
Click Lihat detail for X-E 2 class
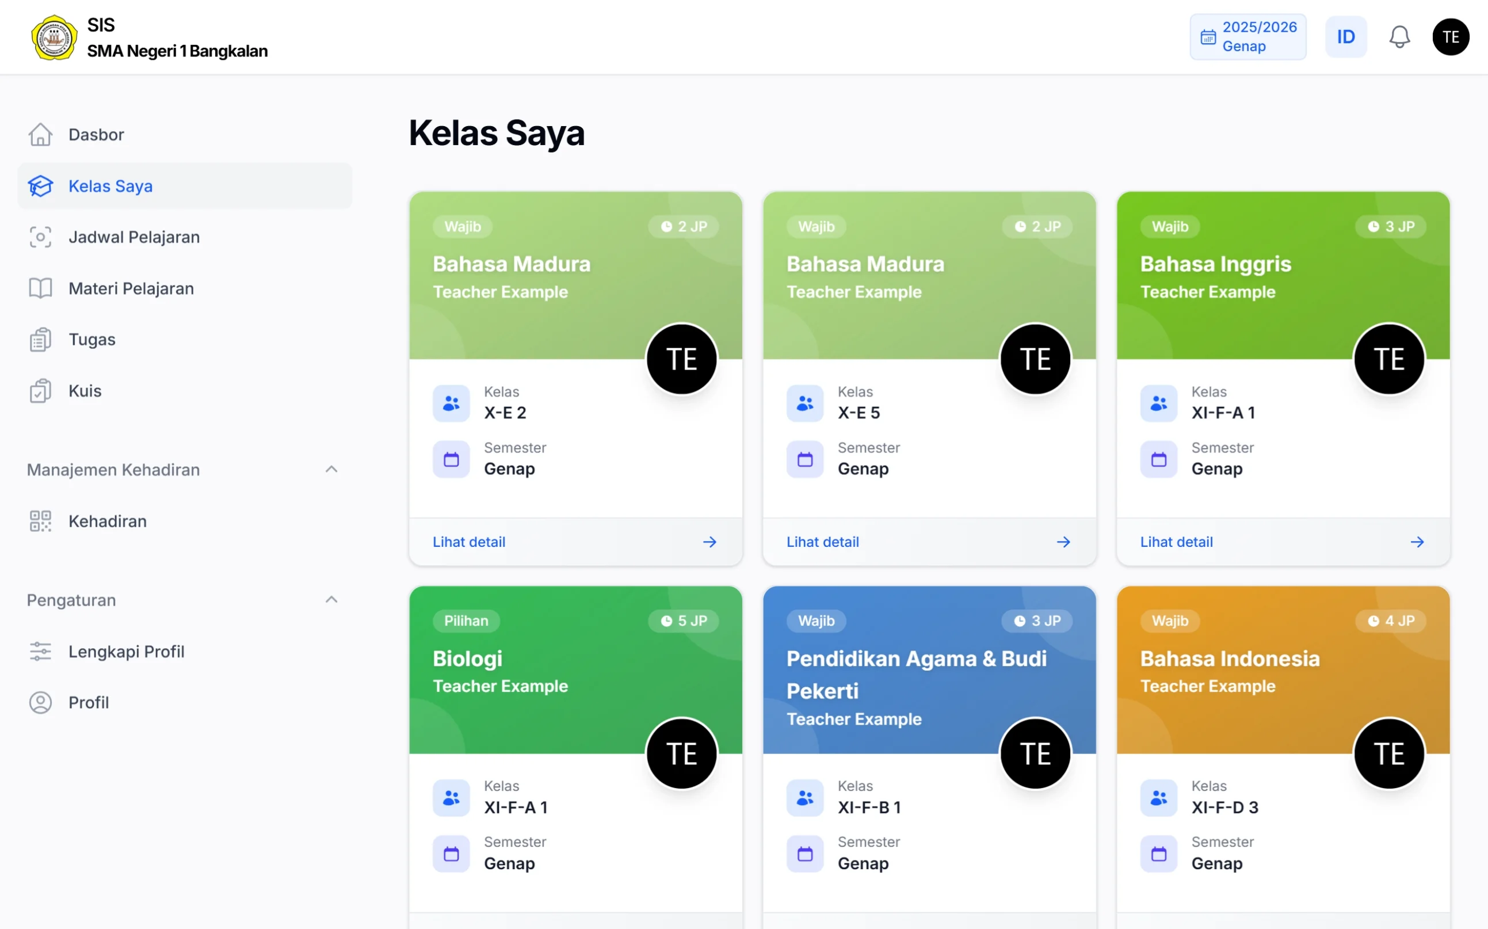tap(469, 542)
